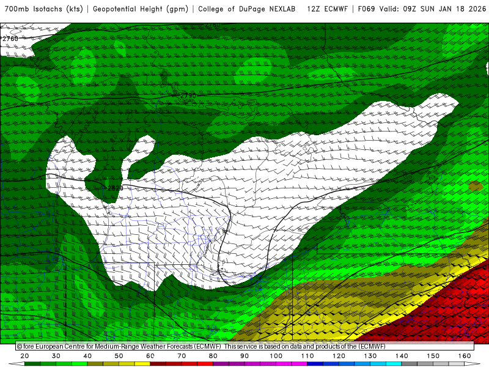Click the 2760 contour label at left edge
Screen dimensions: 489x367
pyautogui.click(x=10, y=39)
